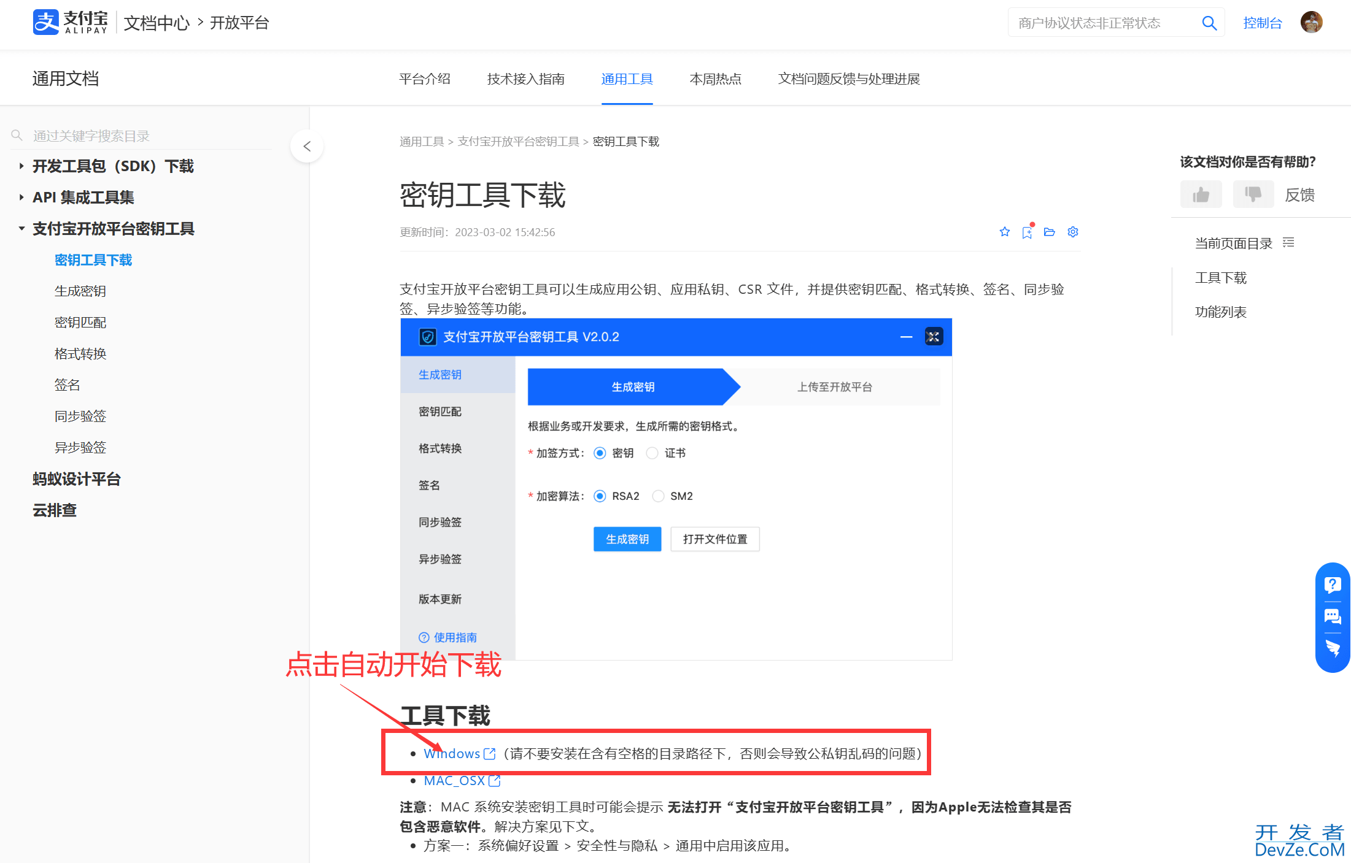Open the user avatar menu
This screenshot has width=1351, height=863.
tap(1312, 22)
